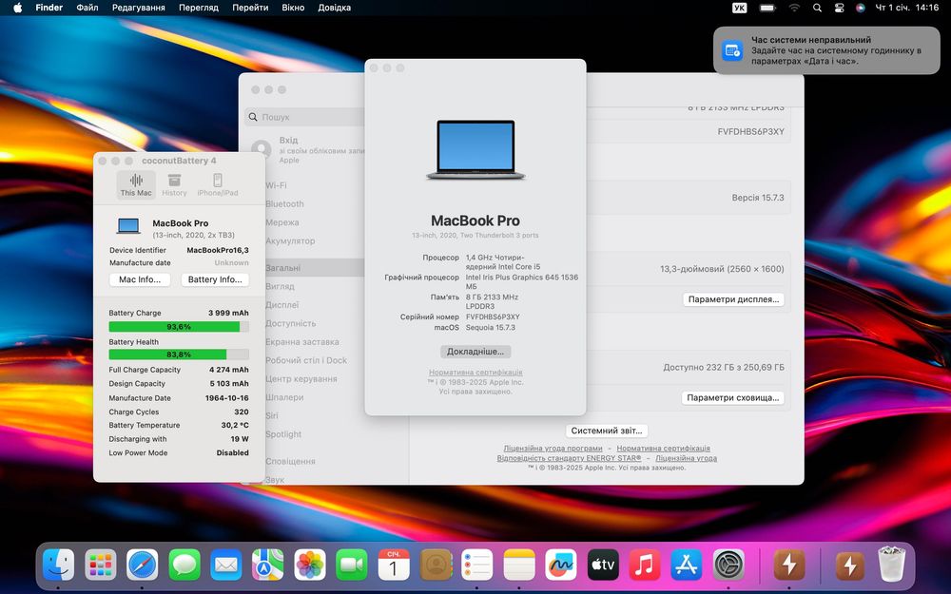Select Bluetooth in Settings sidebar
Viewport: 951px width, 594px height.
click(284, 203)
